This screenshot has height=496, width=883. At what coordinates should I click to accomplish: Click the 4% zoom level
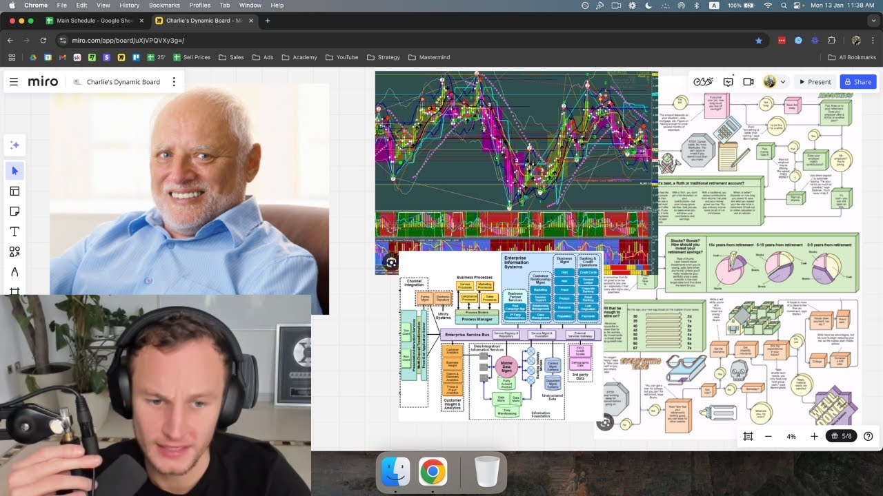coord(791,436)
